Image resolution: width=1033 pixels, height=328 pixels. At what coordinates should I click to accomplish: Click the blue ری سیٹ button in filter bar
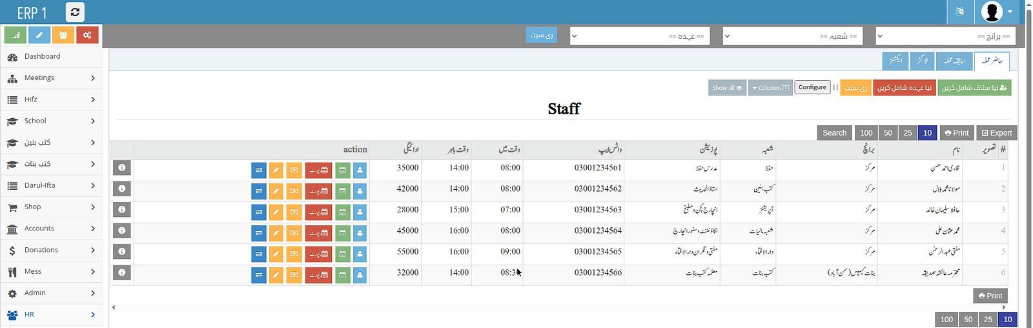coord(541,36)
